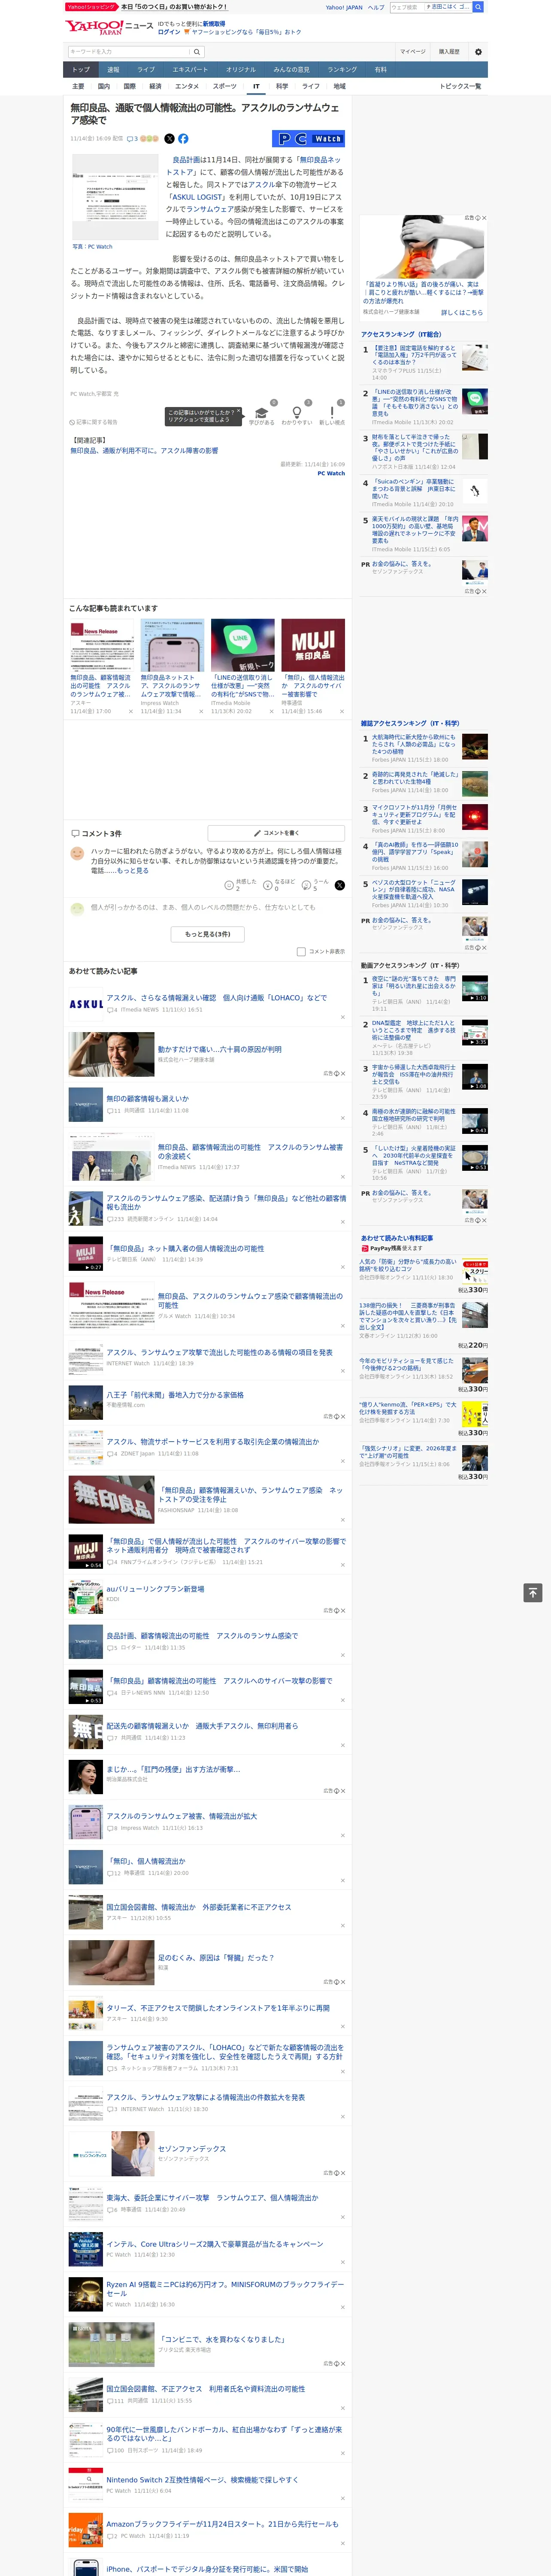Click the search magnifier button beside the keyword field

[197, 51]
